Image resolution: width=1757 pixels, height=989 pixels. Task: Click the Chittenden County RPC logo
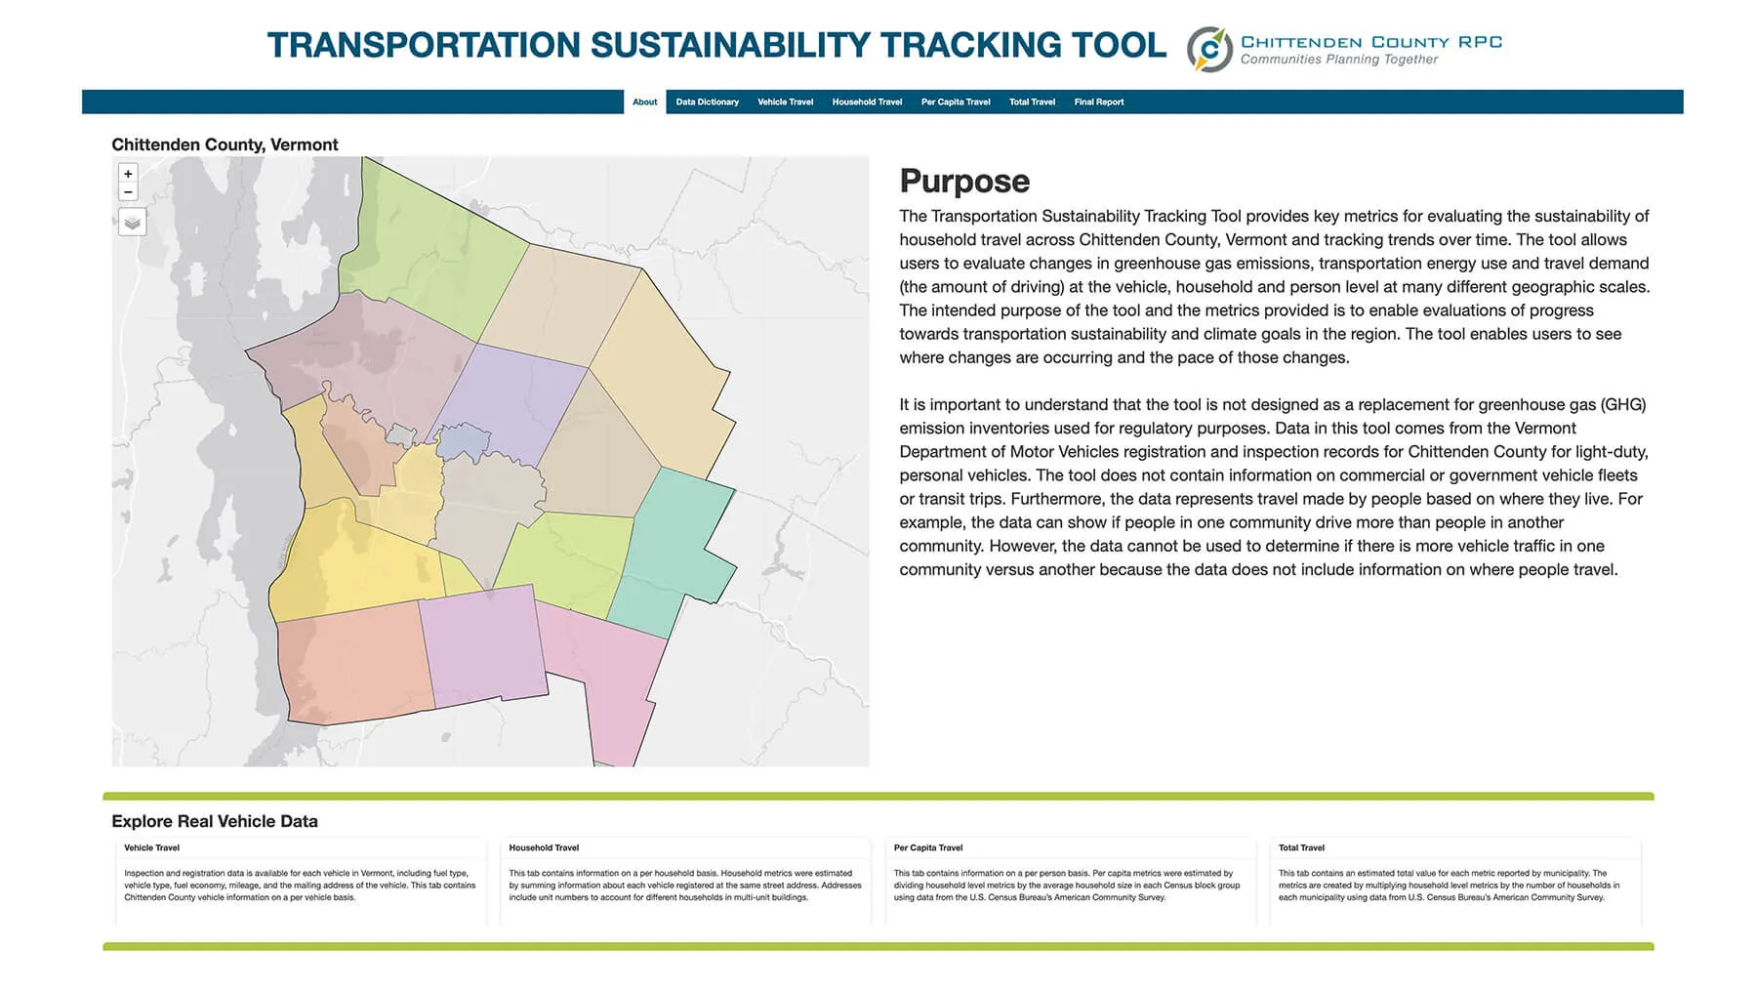1343,49
